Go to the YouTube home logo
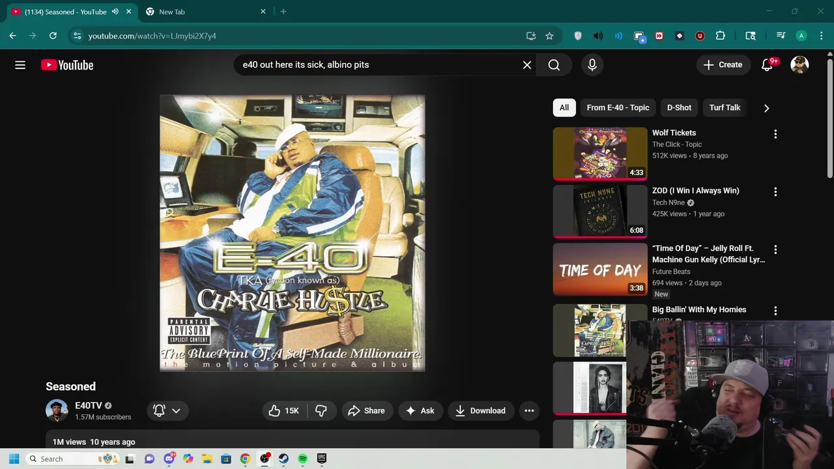Viewport: 834px width, 469px height. [67, 65]
